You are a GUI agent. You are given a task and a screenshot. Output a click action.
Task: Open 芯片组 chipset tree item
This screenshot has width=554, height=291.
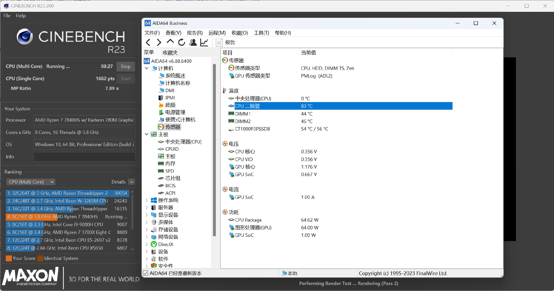point(169,178)
